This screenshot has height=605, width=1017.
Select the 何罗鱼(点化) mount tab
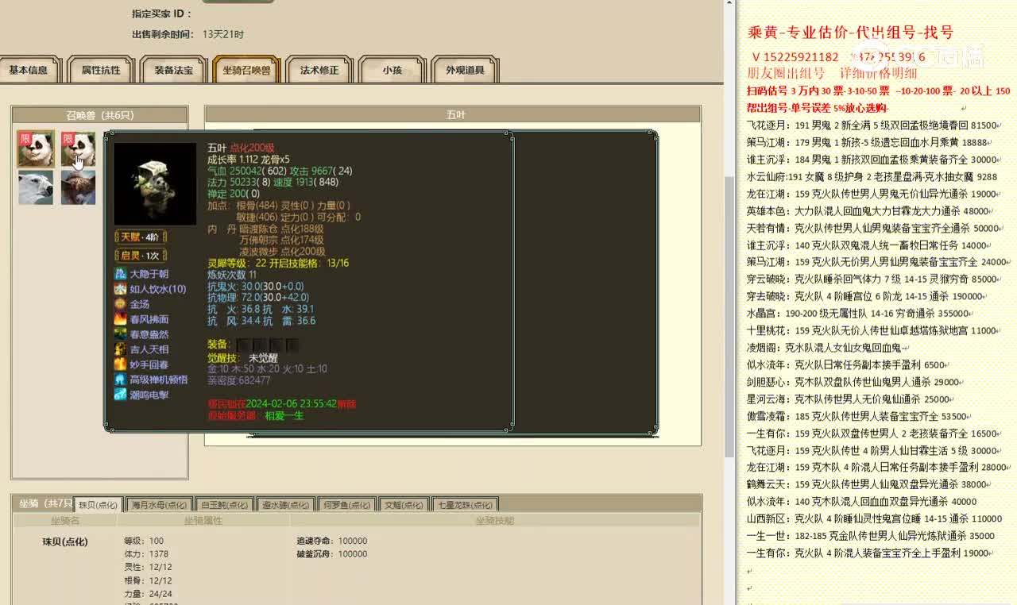pyautogui.click(x=347, y=504)
